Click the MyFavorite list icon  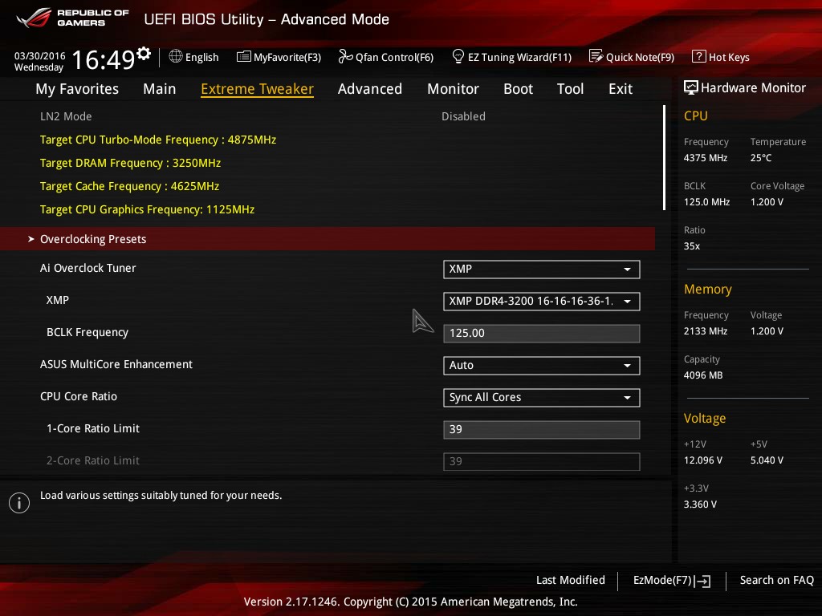[x=244, y=57]
